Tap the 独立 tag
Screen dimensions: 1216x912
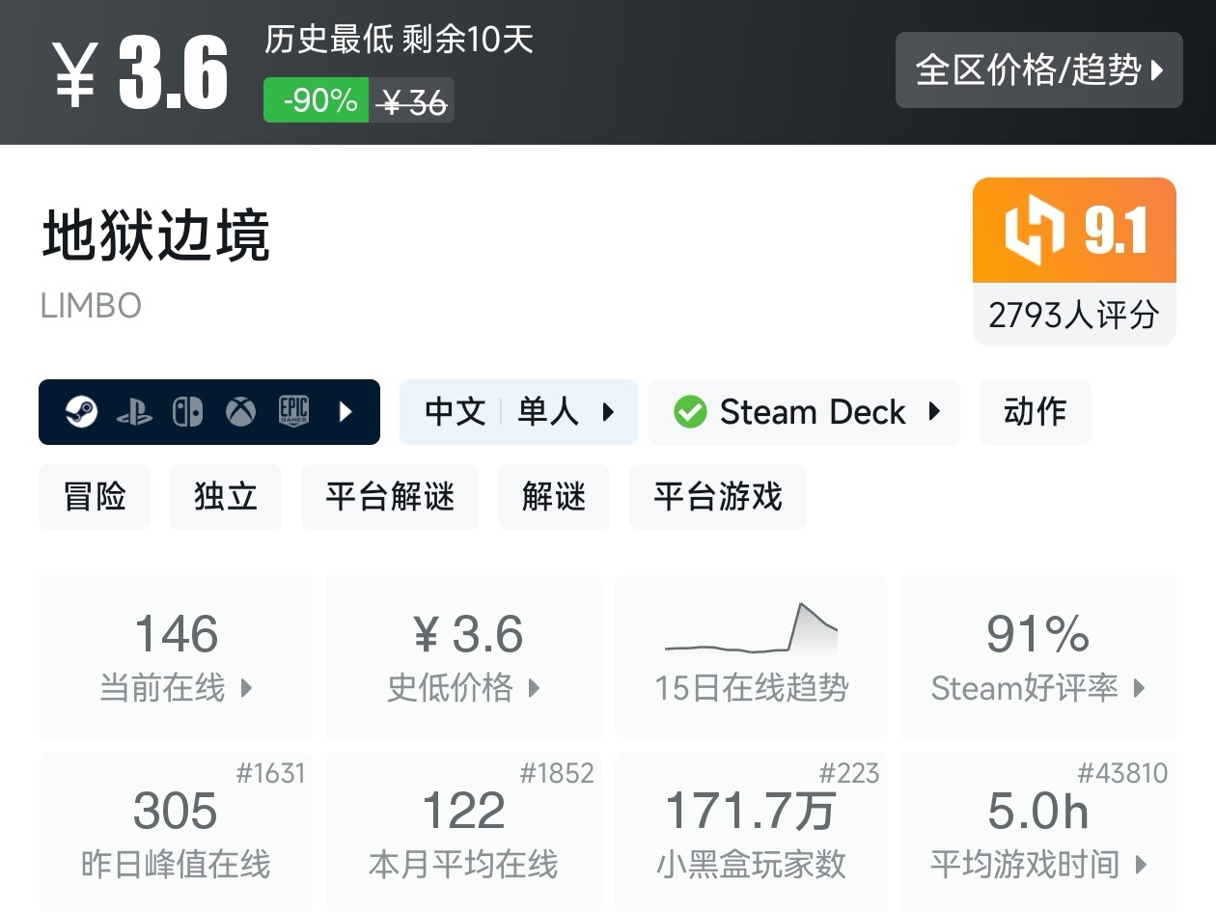coord(226,497)
